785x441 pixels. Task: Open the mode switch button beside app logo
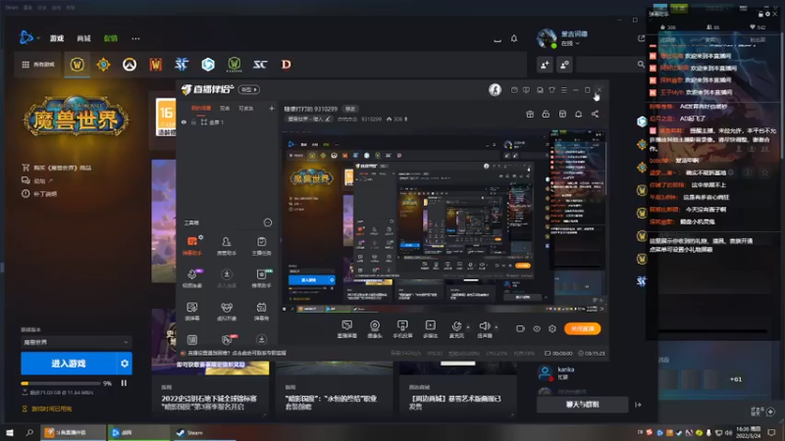click(249, 89)
